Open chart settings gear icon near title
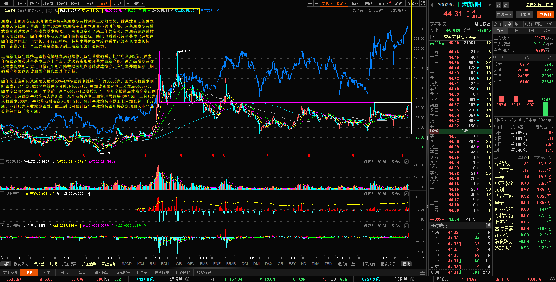556x282 pixels. coord(50,11)
